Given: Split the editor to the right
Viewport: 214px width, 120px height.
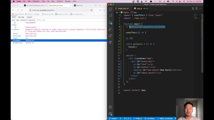Looking at the screenshot, I should pos(197,8).
